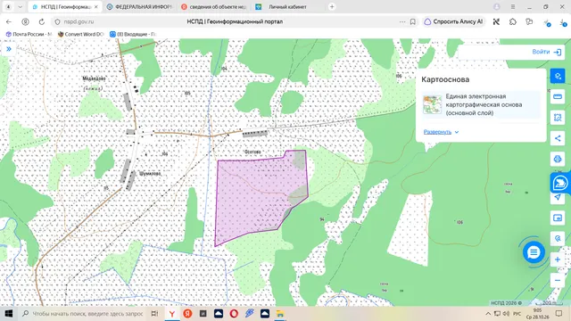Bookmark this page icon

pyautogui.click(x=412, y=21)
